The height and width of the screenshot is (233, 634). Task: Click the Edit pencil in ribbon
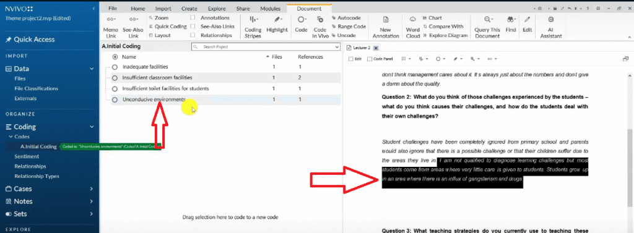(528, 24)
